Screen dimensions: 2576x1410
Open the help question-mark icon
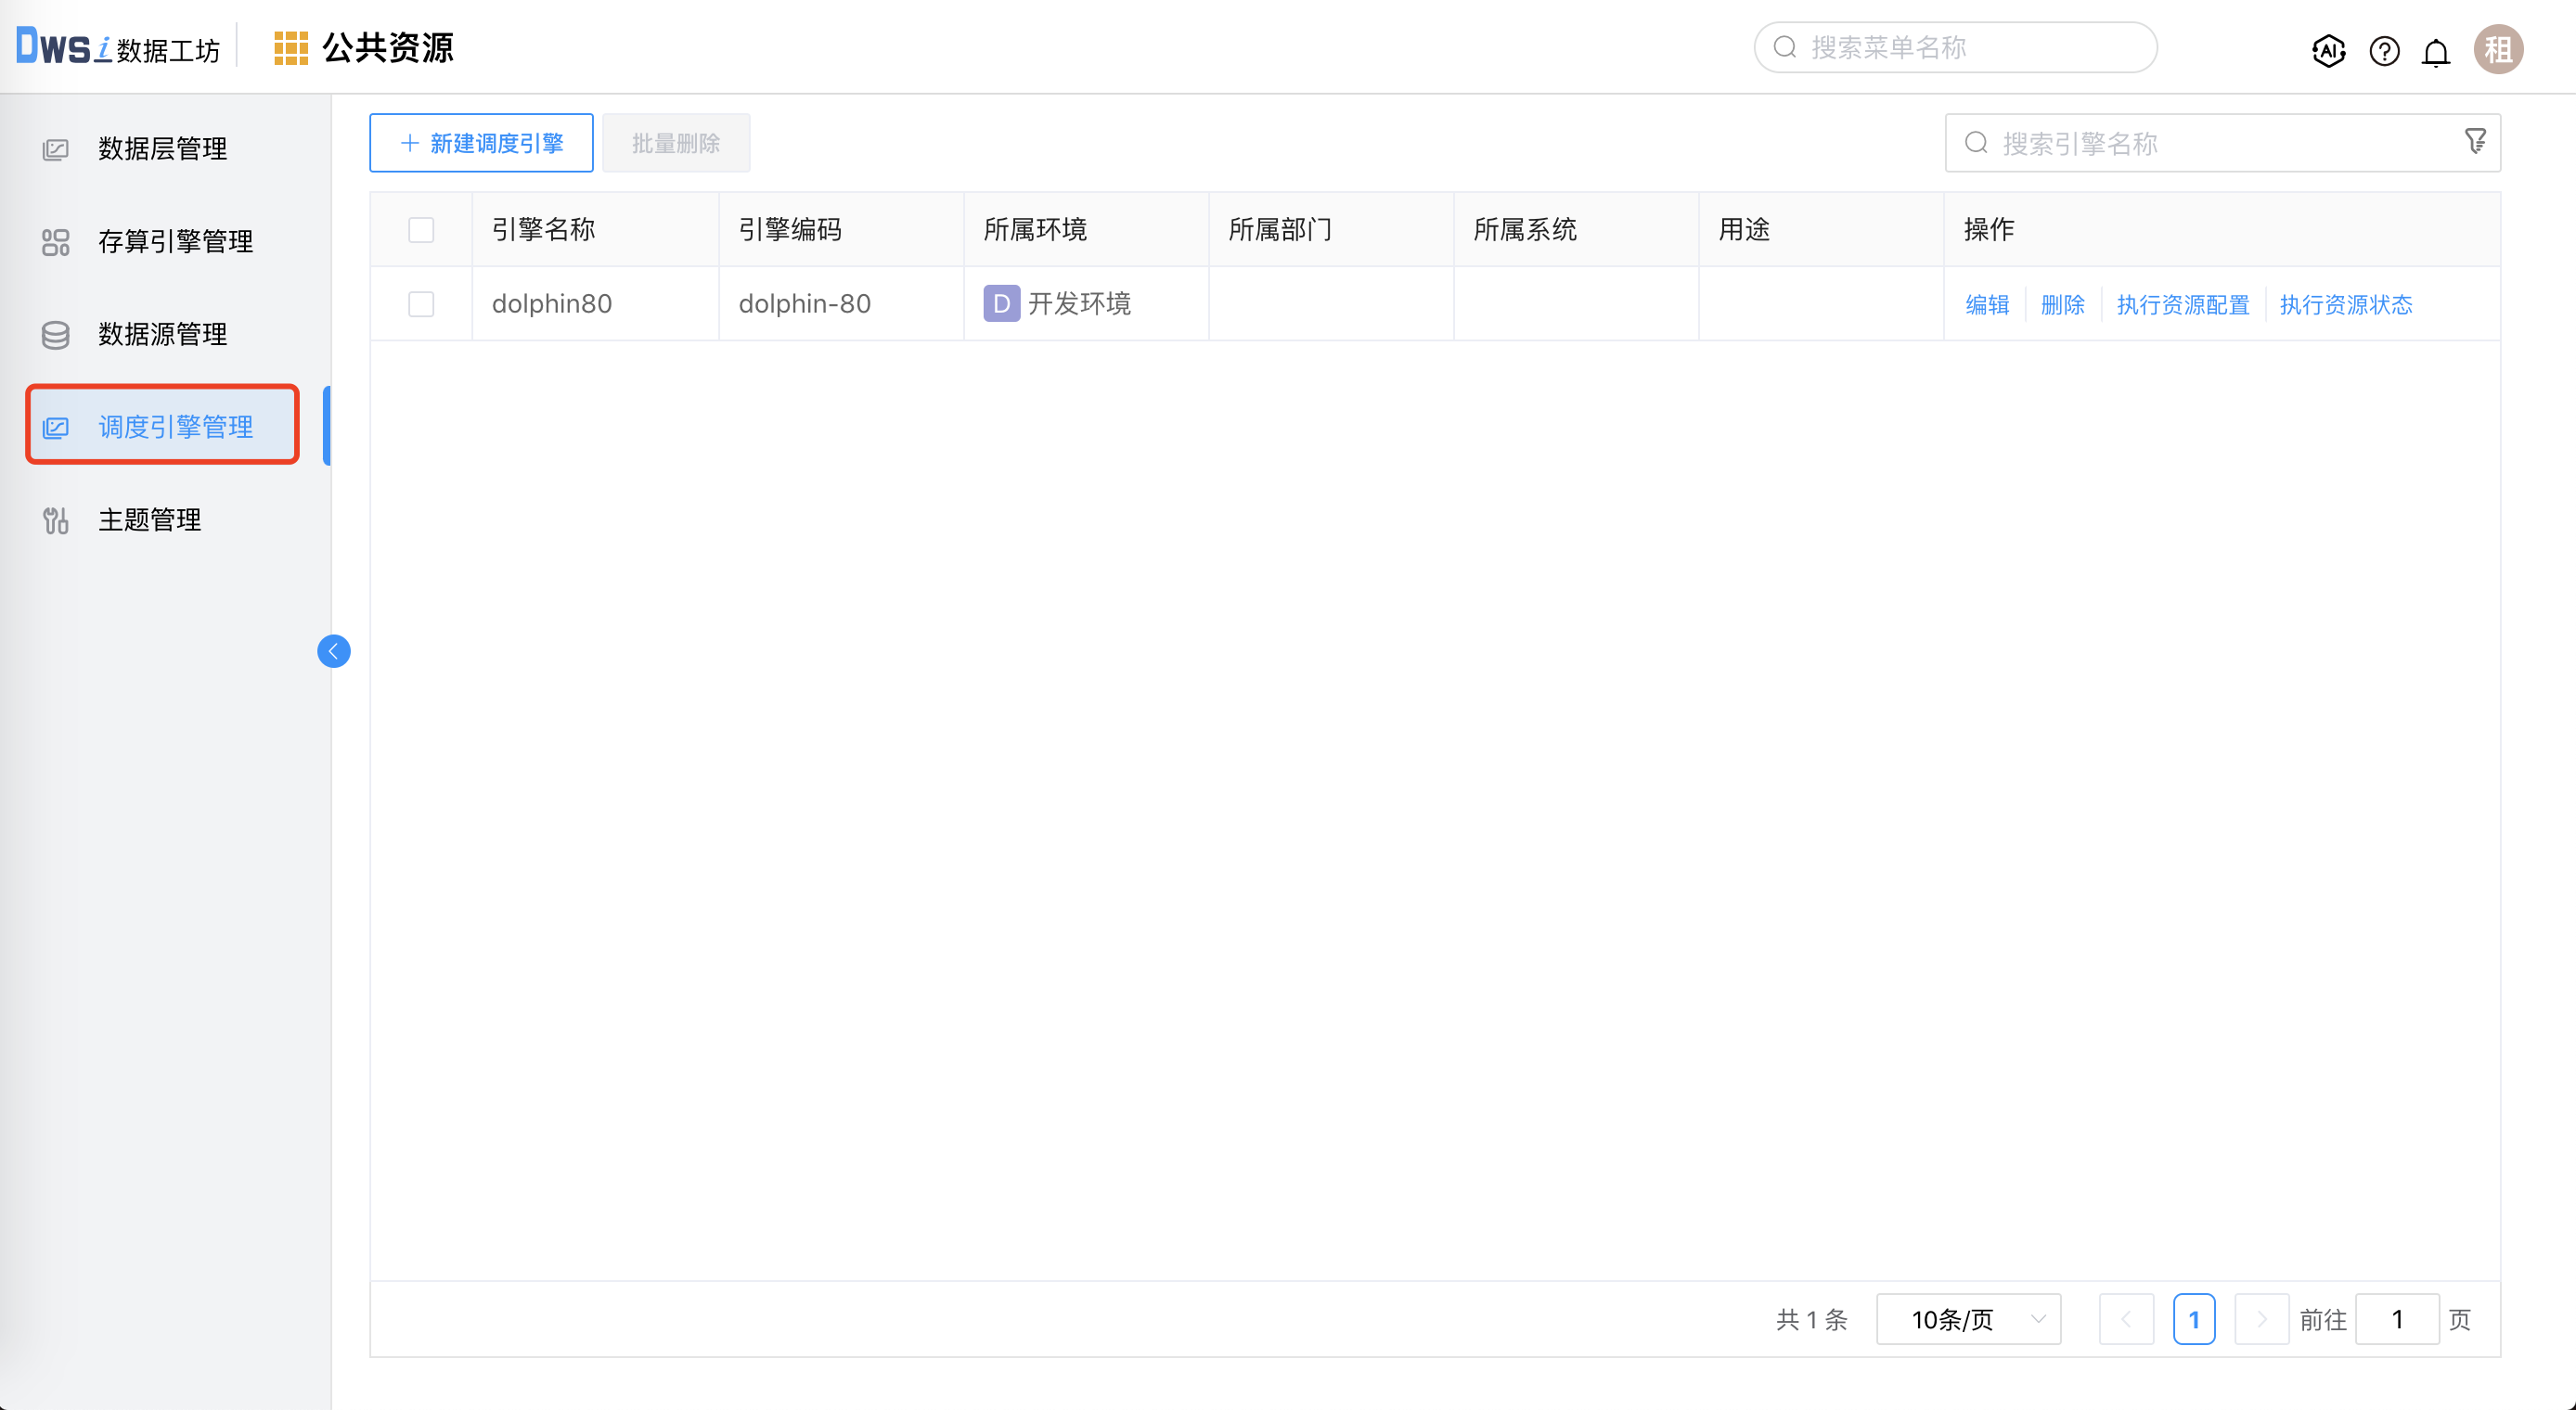point(2384,51)
